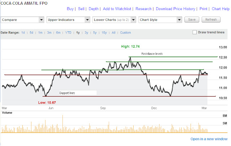
Task: Click the Sell link
Action: tap(81, 9)
